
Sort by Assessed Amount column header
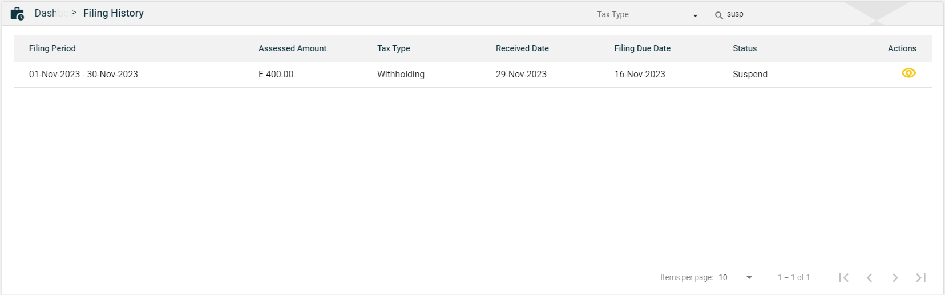[x=292, y=48]
